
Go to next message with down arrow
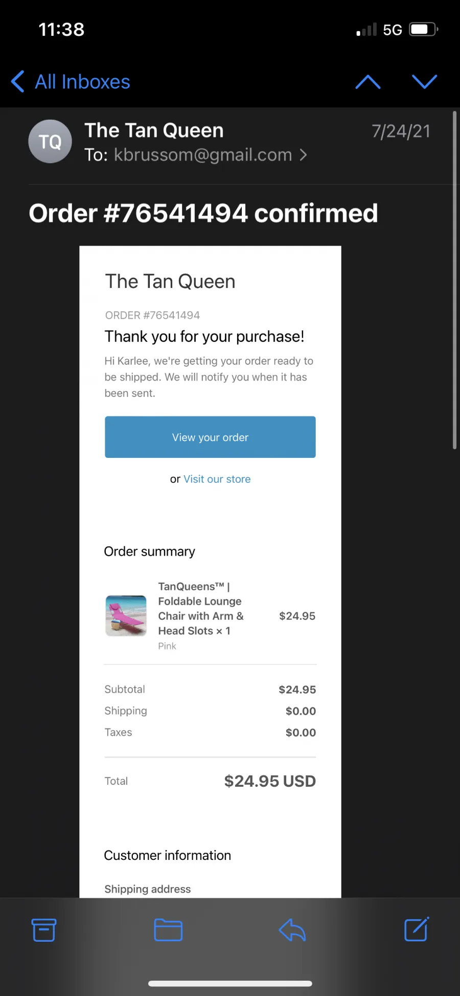[425, 82]
